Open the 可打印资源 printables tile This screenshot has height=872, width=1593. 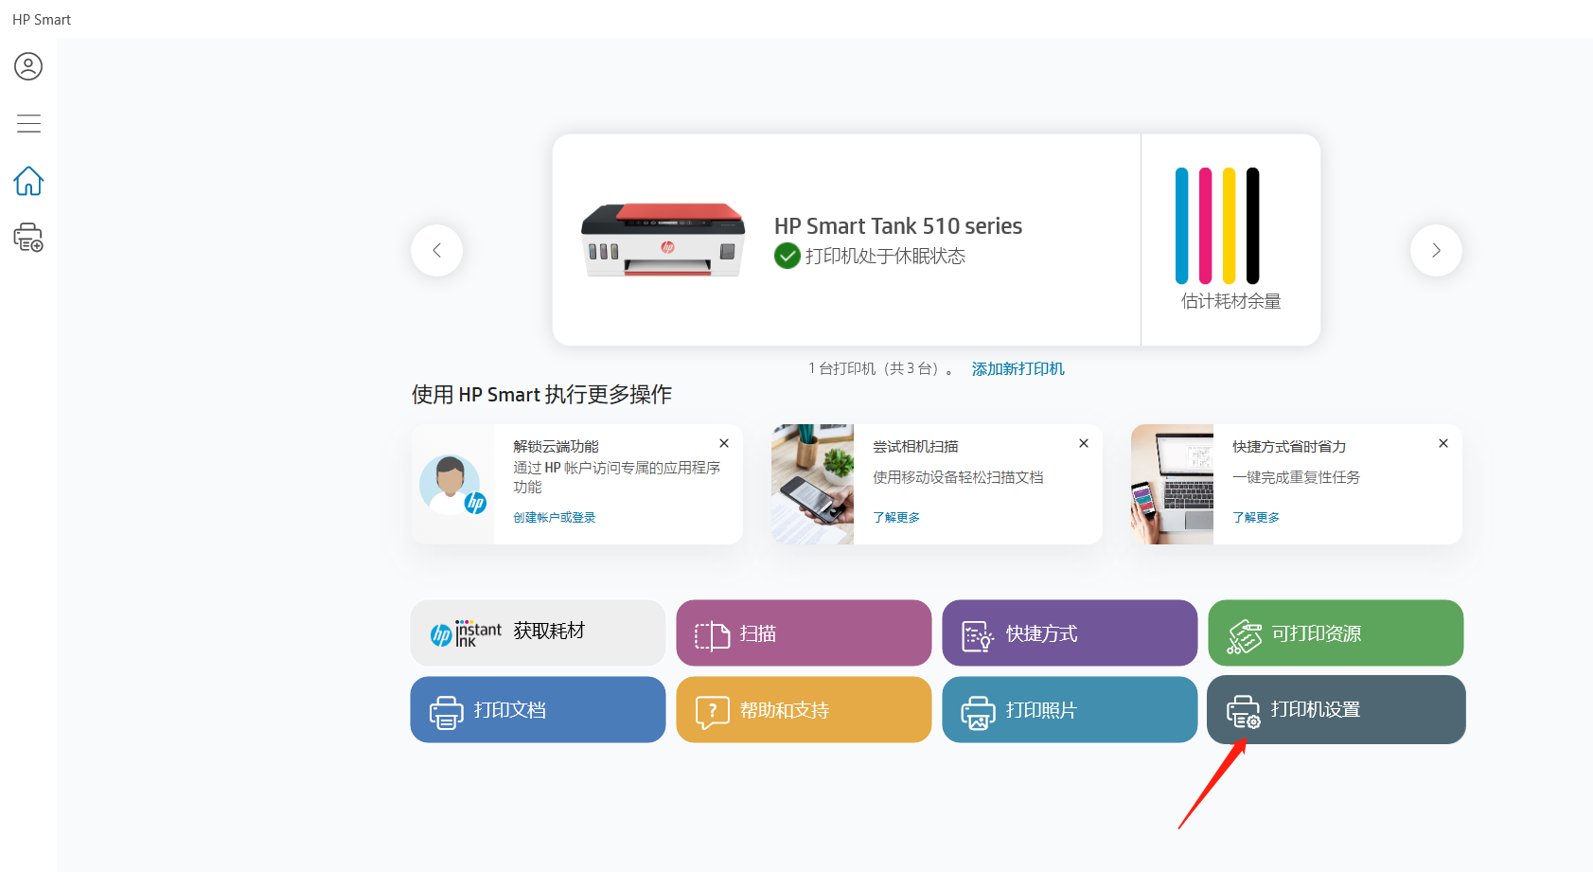[1336, 632]
